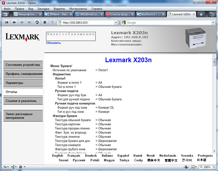Click the Google search input field
Viewport: 218px width, 171px height.
pos(169,23)
